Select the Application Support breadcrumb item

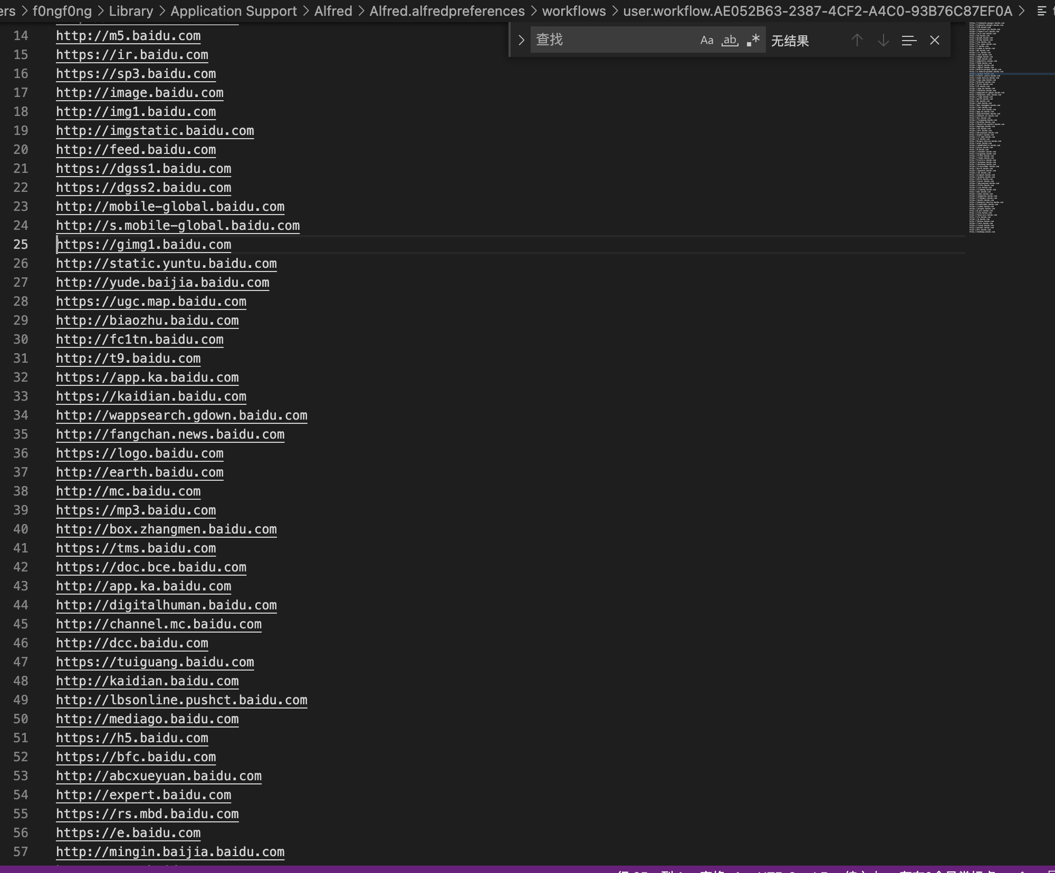click(233, 11)
